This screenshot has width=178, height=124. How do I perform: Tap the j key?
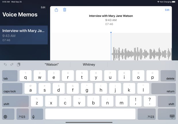click(115, 88)
